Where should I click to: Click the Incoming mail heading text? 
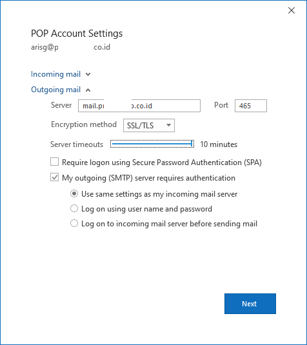coord(55,74)
